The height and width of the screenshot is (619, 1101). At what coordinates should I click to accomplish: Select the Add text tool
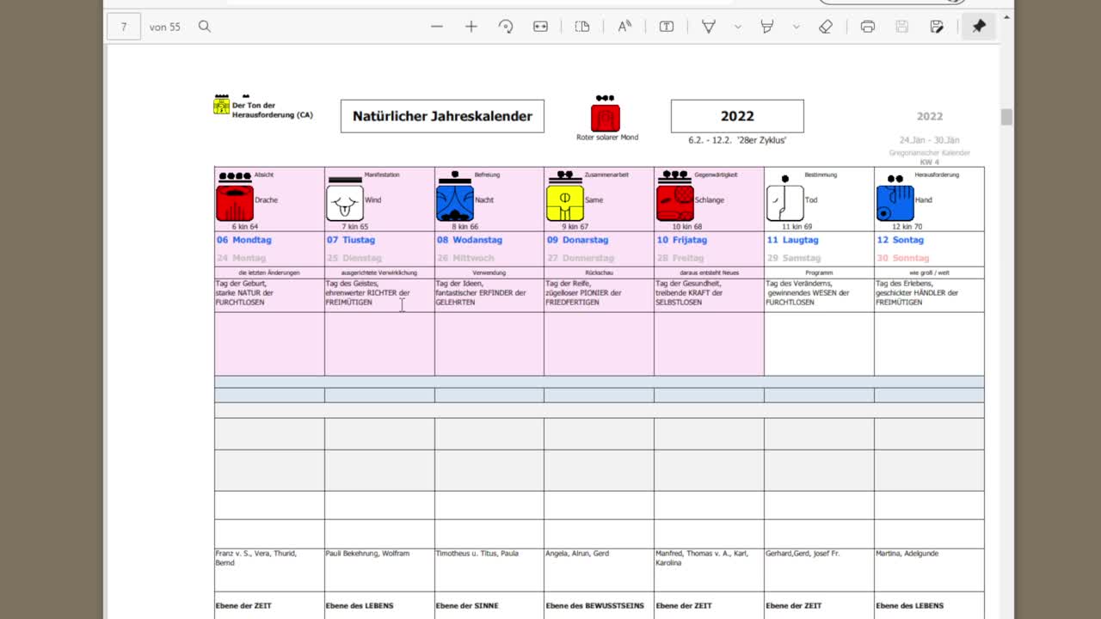pos(667,27)
